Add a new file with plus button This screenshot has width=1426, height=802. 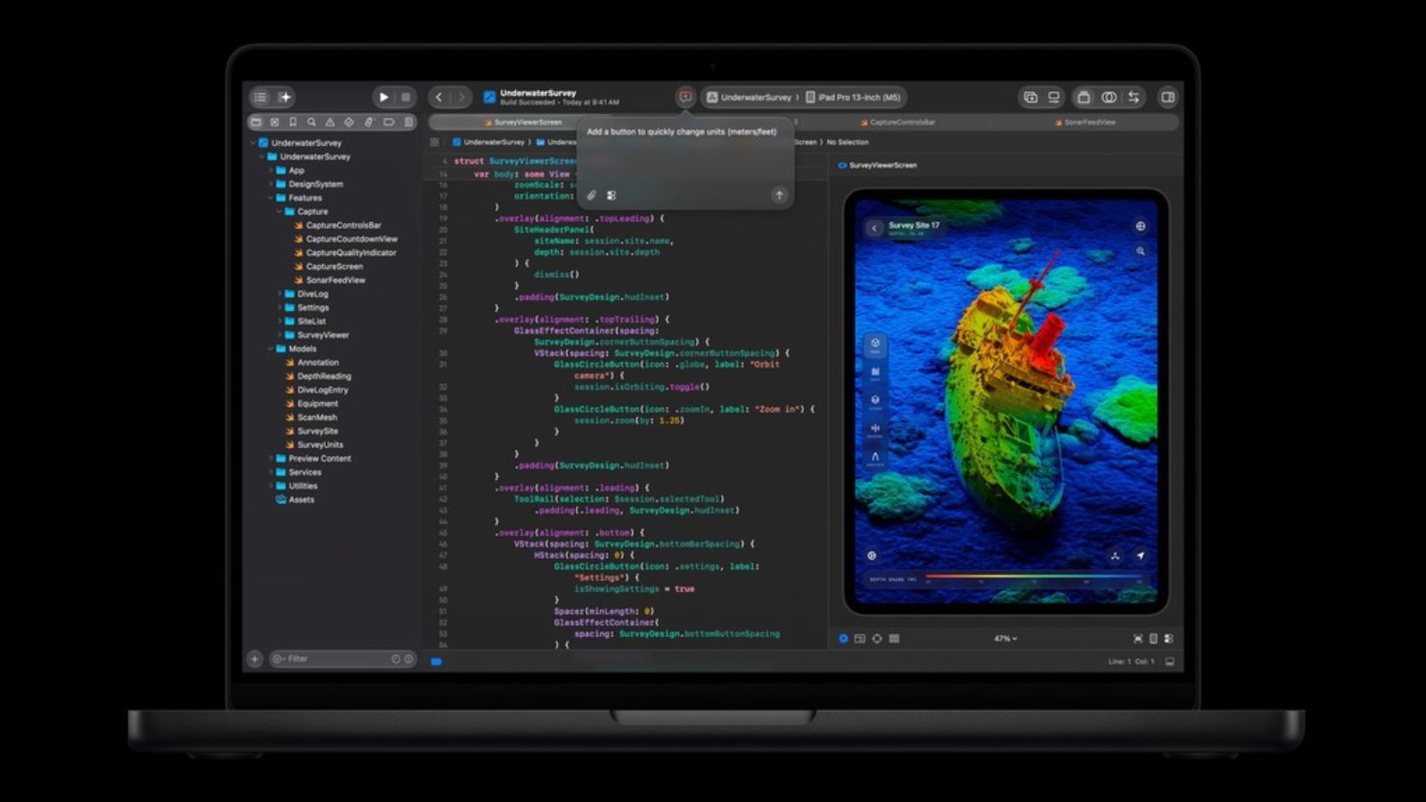tap(255, 659)
